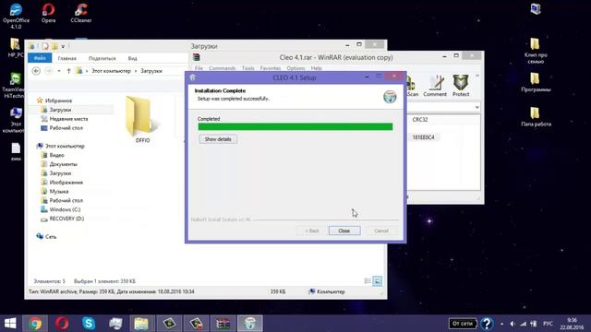Open the Tools menu in WinRAR

point(247,68)
